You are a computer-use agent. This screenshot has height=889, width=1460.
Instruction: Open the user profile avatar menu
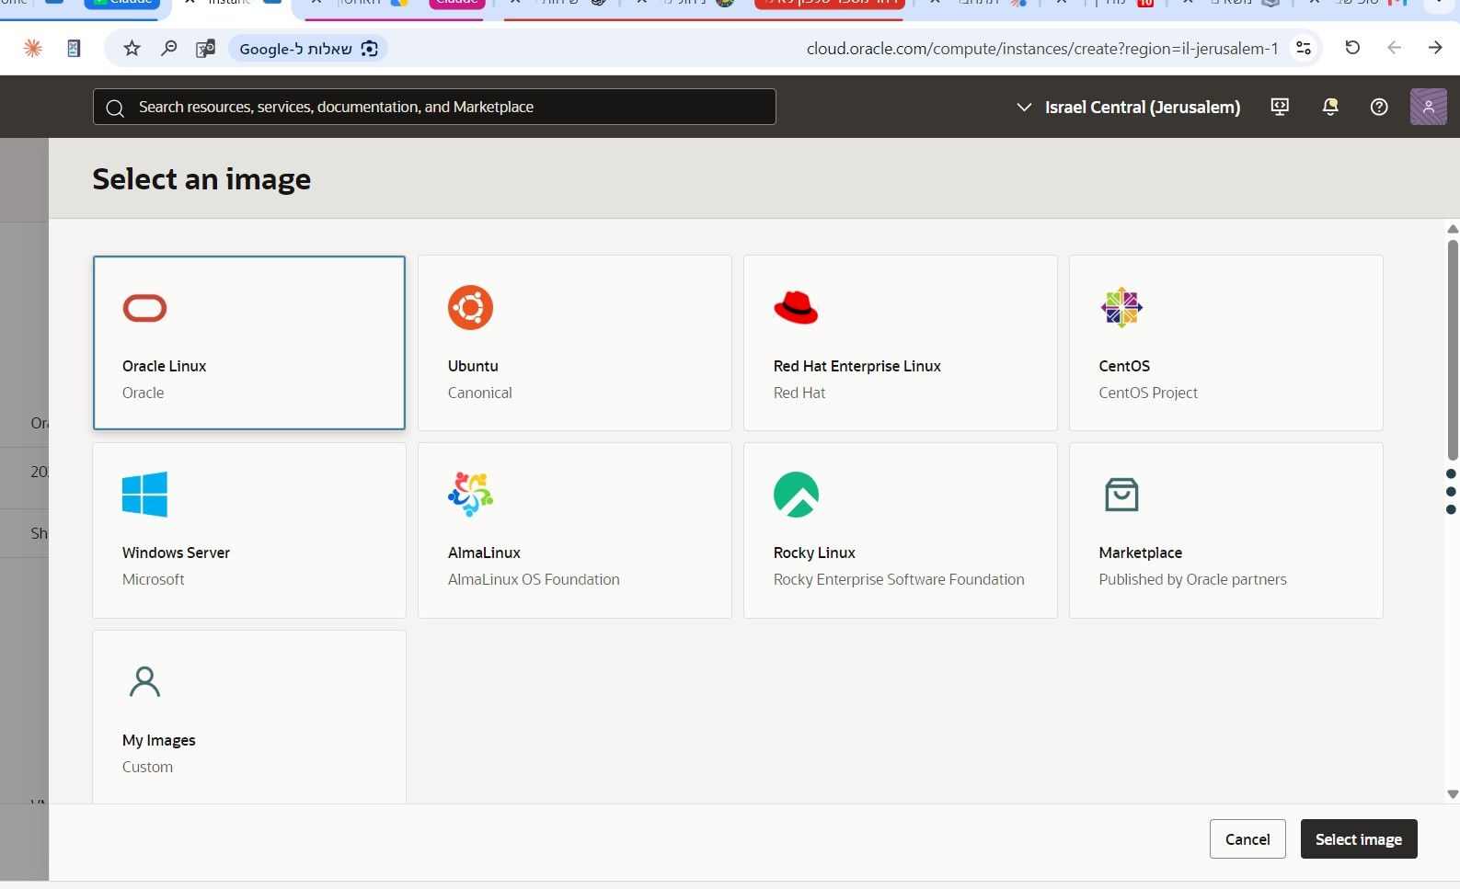(x=1428, y=107)
